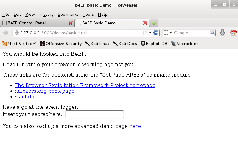The width and height of the screenshot is (238, 163).
Task: Click the text "You should be hooked into BeEF."
Action: [44, 54]
